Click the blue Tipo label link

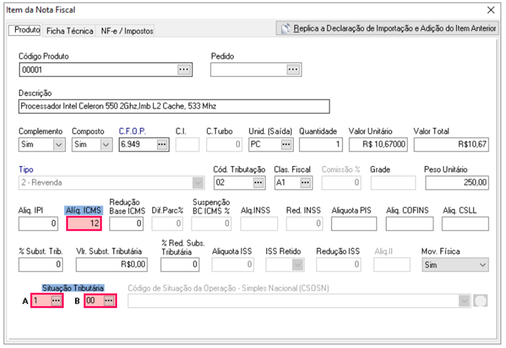pyautogui.click(x=26, y=169)
